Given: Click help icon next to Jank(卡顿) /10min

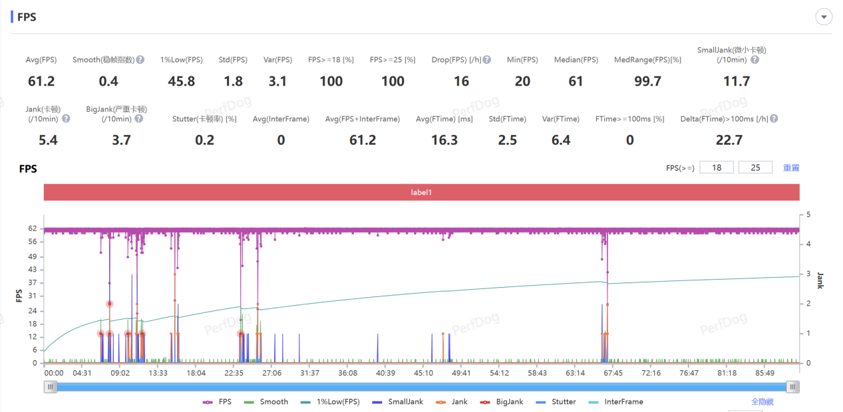Looking at the screenshot, I should pos(66,119).
